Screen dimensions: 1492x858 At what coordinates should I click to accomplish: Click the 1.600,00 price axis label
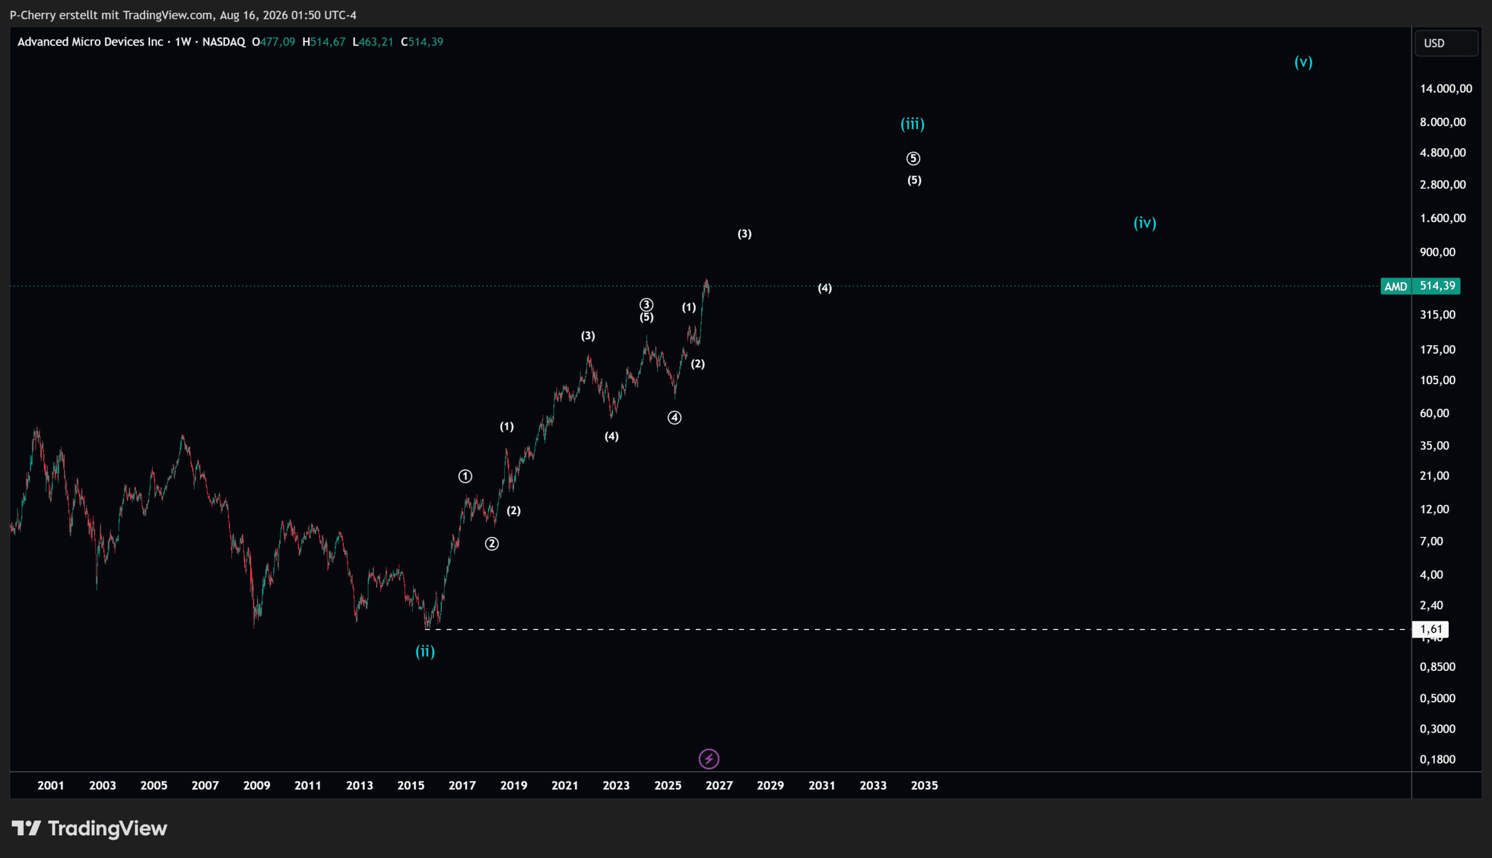tap(1443, 218)
